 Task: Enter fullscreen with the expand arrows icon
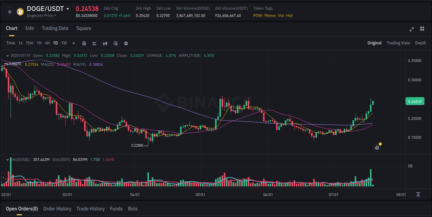coord(412,29)
